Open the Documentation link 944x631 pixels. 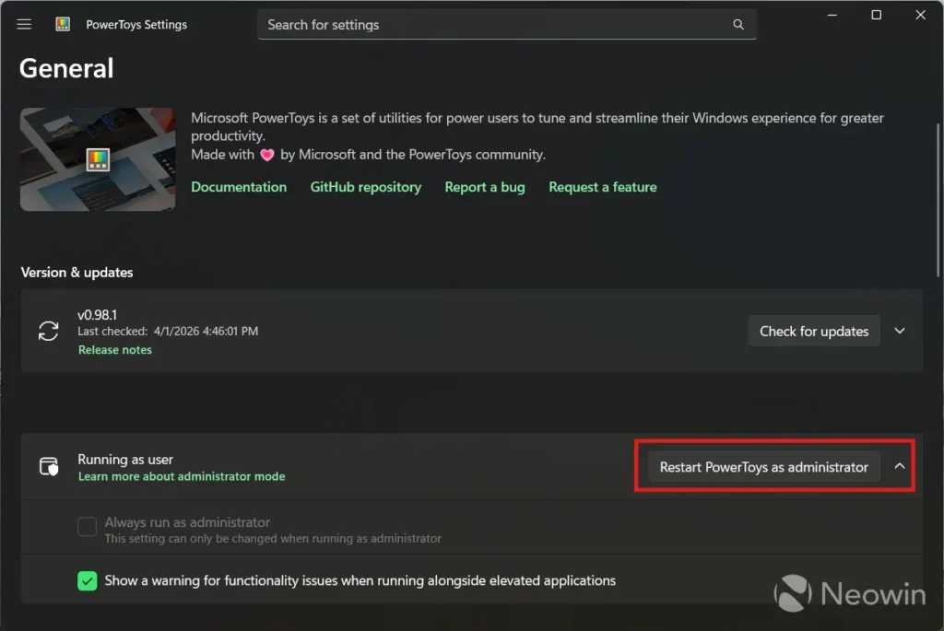click(x=238, y=187)
